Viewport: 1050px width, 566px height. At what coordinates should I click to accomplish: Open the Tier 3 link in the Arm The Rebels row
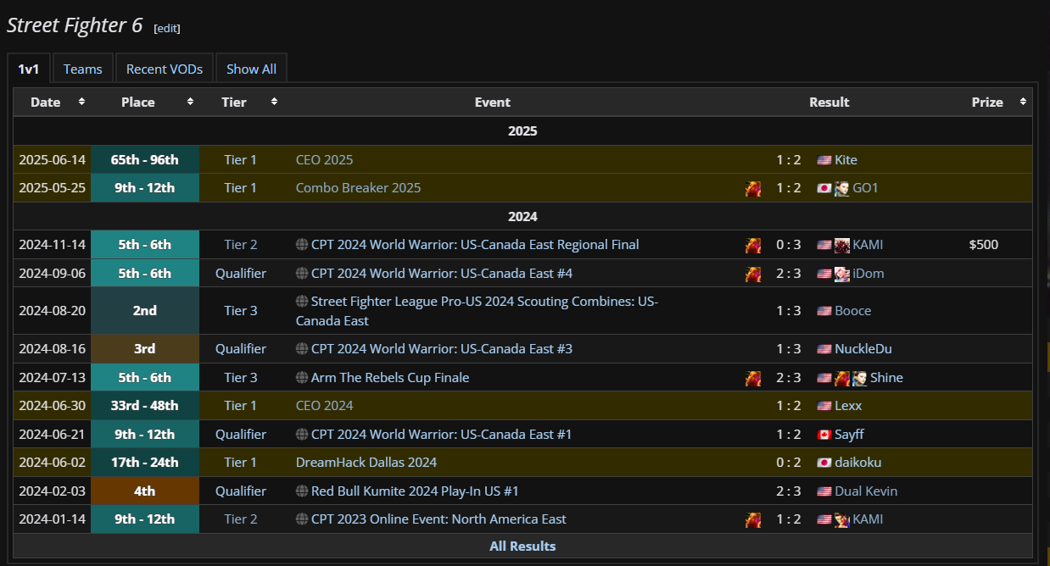coord(241,378)
